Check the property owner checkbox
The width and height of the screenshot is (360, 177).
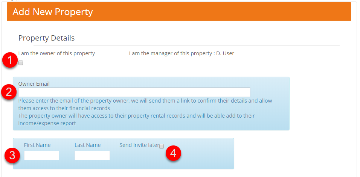pos(21,63)
